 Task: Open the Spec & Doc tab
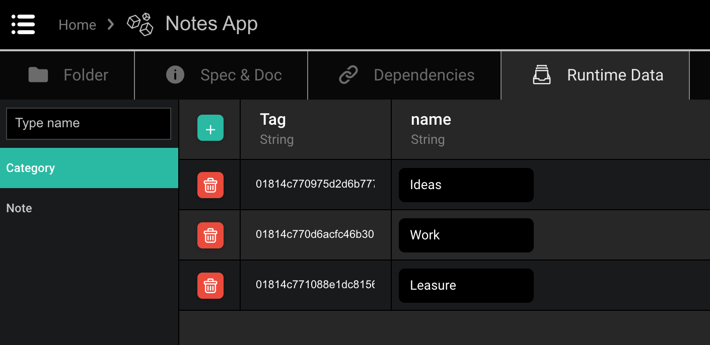222,75
